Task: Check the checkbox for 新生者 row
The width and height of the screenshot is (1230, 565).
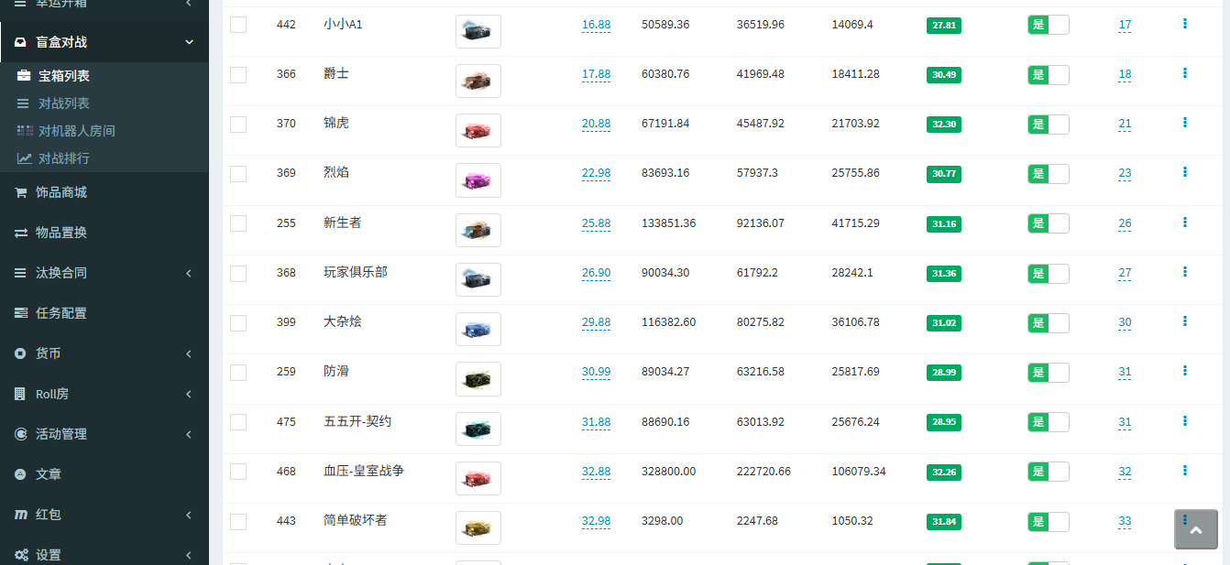Action: 237,223
